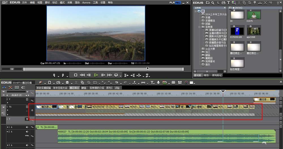Open the 素材 menu in the menu bar

point(47,3)
